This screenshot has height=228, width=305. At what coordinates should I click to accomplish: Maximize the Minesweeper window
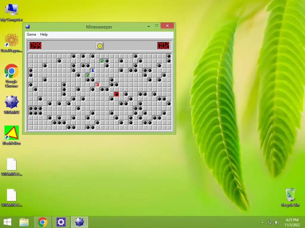(x=157, y=26)
